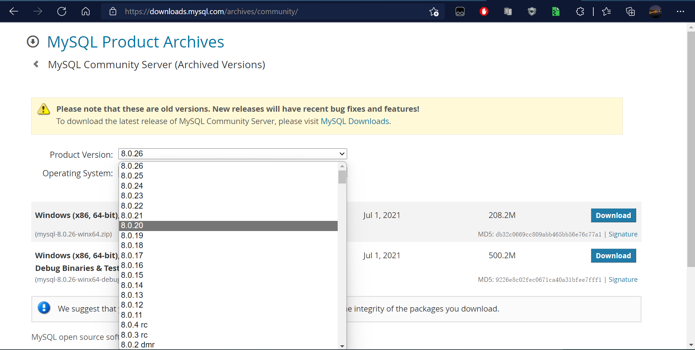Select version 8.0.16 in the list
The height and width of the screenshot is (350, 695).
[x=228, y=265]
